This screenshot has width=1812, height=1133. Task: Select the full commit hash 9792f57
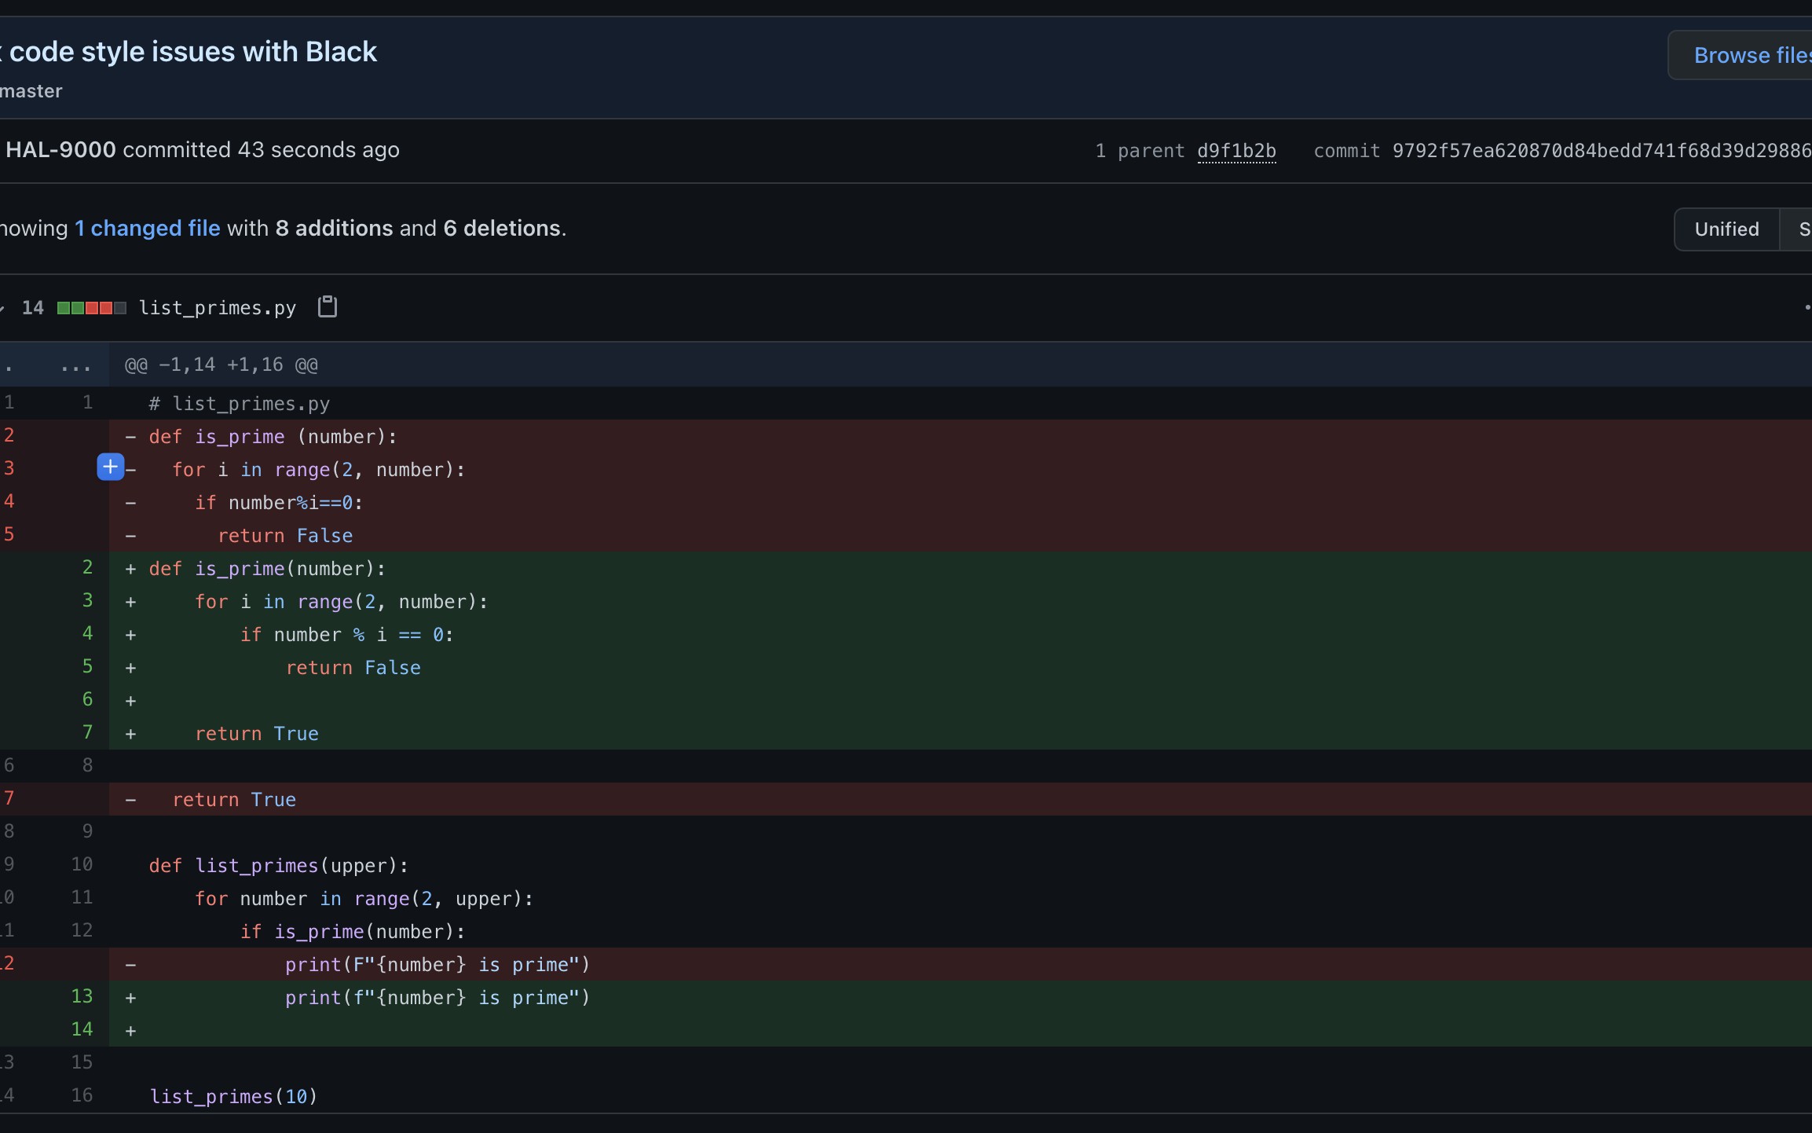tap(1601, 150)
